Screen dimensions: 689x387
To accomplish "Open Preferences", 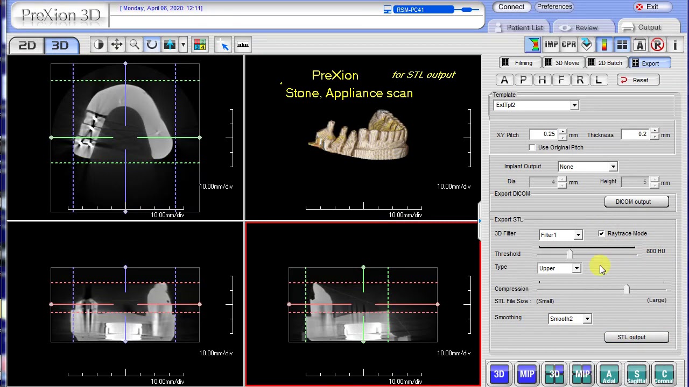I will [x=554, y=7].
